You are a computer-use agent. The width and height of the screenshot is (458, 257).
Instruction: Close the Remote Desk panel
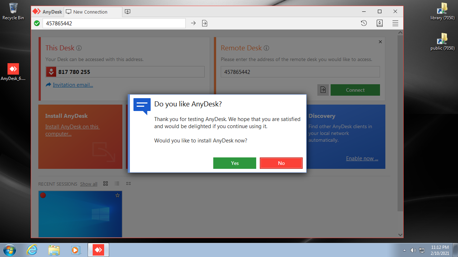point(380,42)
